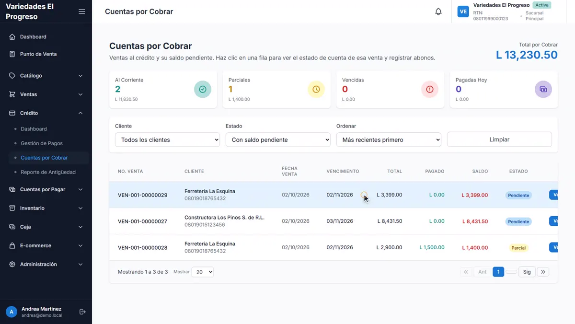The image size is (575, 324).
Task: Expand the Catálogo menu chevron
Action: point(80,76)
